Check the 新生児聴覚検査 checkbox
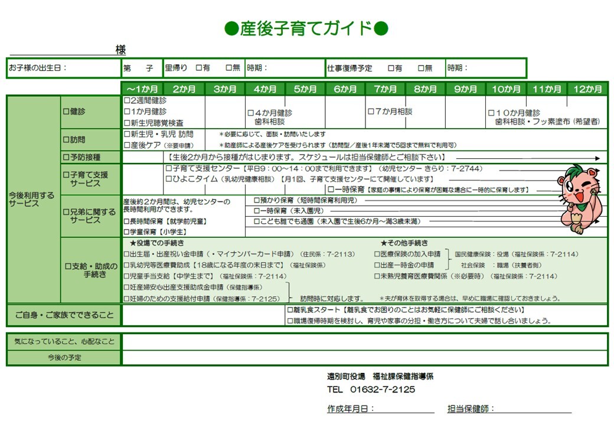Viewport: 614px width, 425px height. (126, 122)
